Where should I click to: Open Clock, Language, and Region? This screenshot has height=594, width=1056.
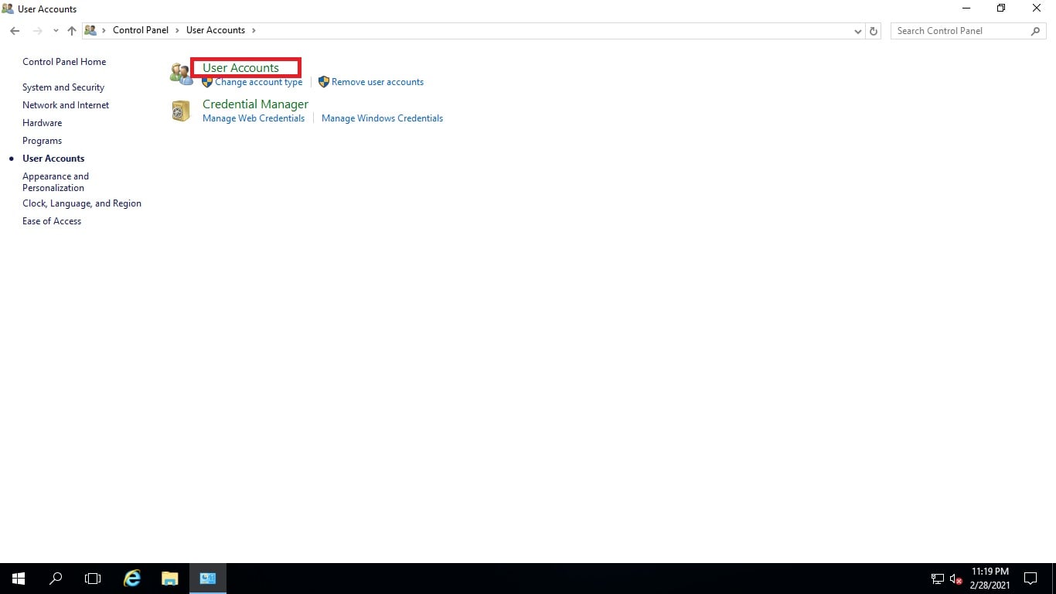pyautogui.click(x=82, y=203)
